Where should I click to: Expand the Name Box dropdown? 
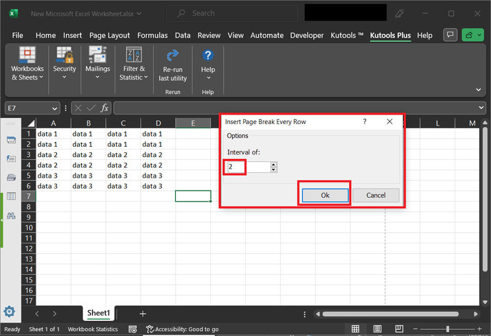point(55,108)
